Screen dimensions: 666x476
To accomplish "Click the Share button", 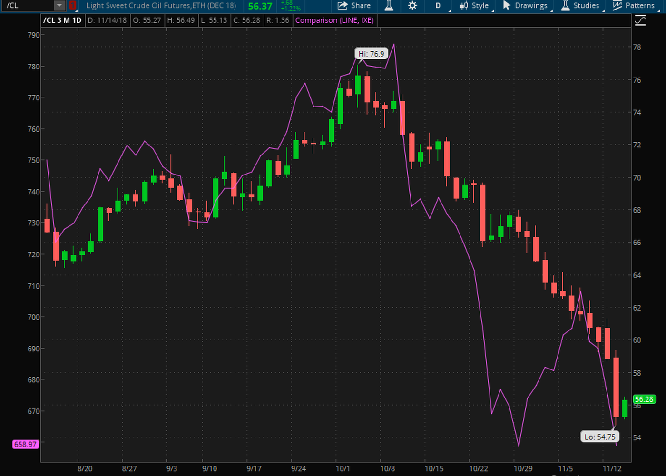I will [354, 6].
